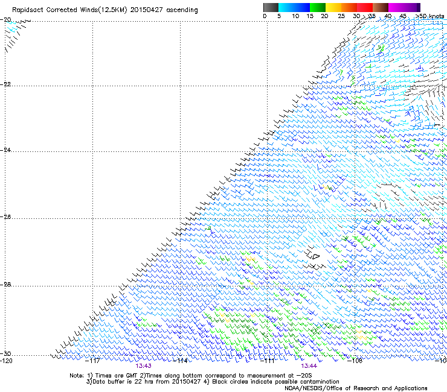Pick the cyan 5-10 knots legend color

click(286, 7)
